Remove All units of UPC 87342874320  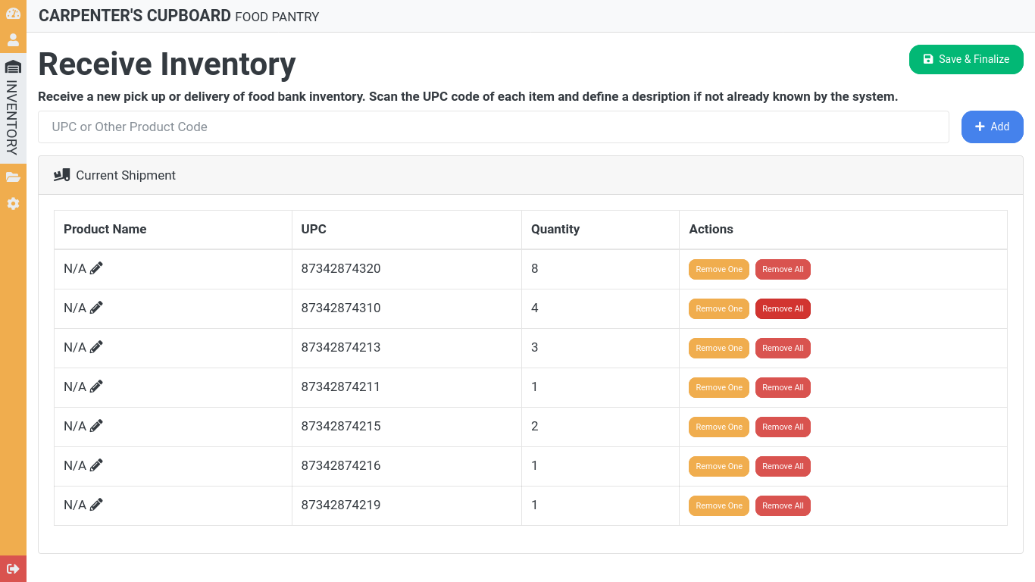[783, 269]
